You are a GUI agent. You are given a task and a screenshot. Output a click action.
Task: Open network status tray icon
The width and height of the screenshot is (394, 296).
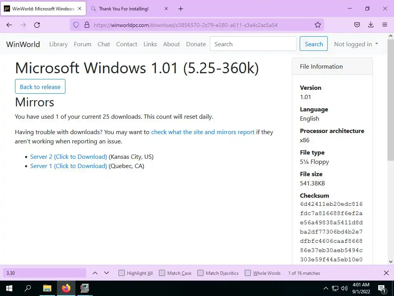tap(335, 288)
